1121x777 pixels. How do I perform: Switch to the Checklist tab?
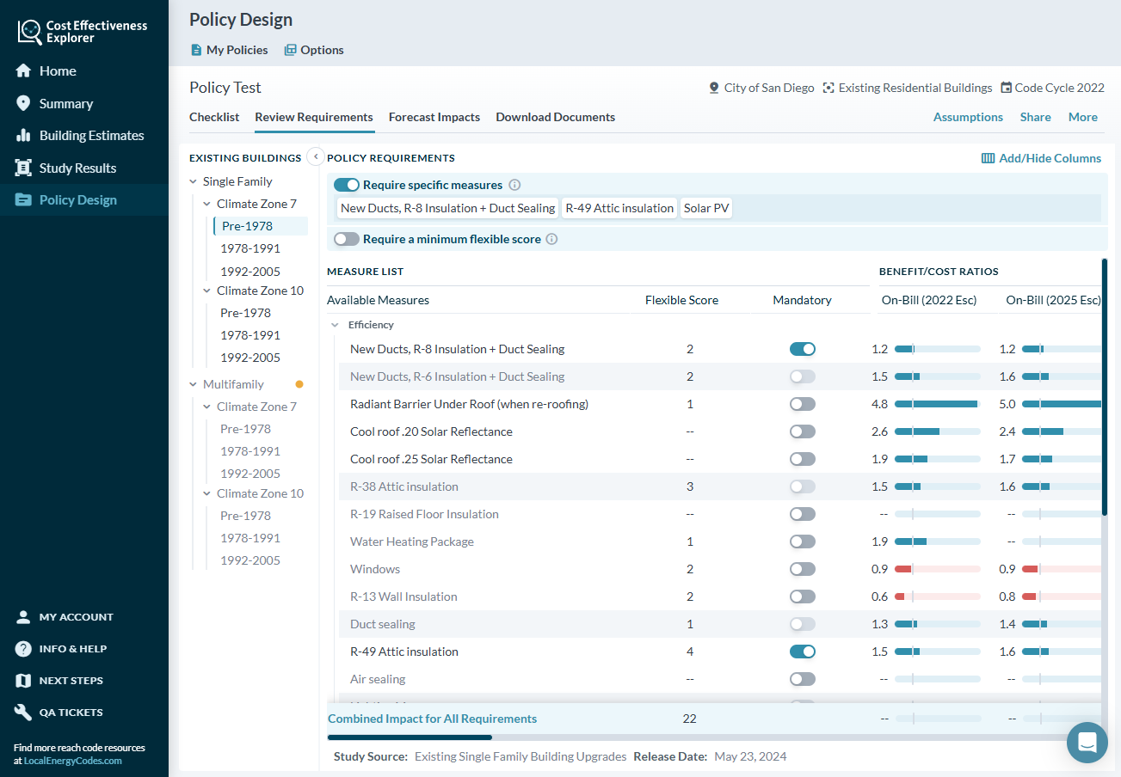214,117
